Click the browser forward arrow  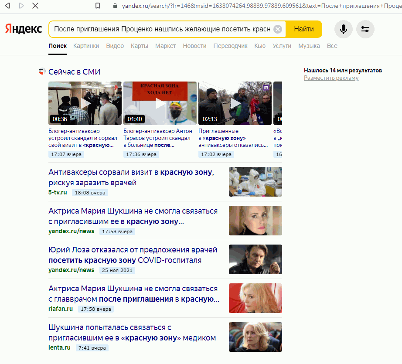[21, 6]
